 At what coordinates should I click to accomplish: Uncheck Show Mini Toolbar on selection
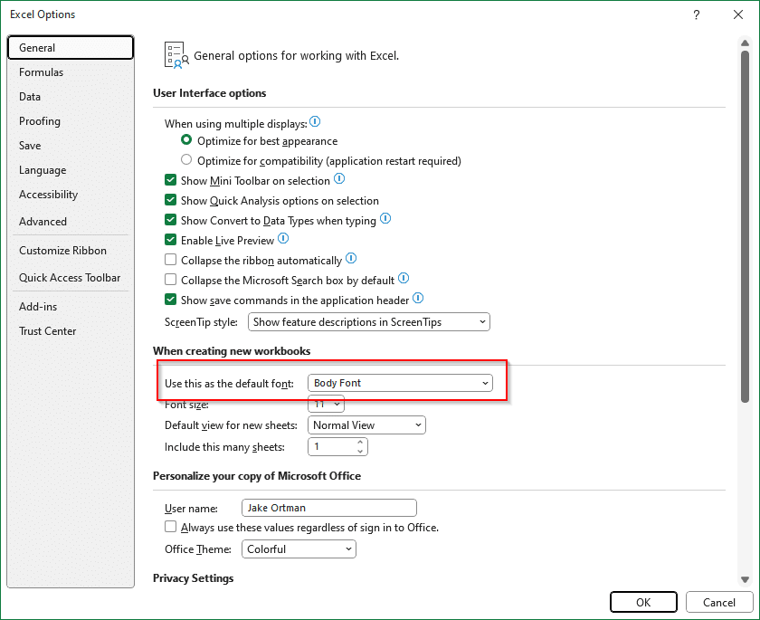(x=171, y=180)
